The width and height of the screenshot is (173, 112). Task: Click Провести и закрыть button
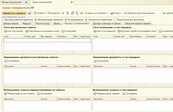click(14, 13)
